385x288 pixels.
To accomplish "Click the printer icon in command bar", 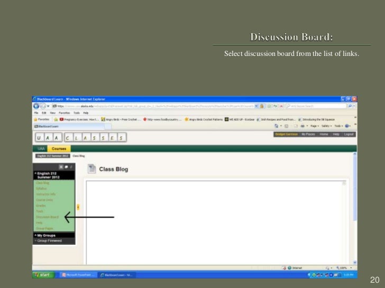I will [x=302, y=126].
